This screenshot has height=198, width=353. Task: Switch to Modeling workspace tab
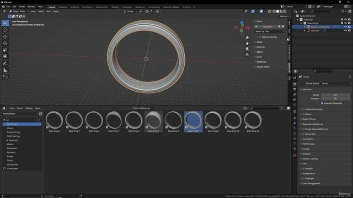pyautogui.click(x=62, y=7)
